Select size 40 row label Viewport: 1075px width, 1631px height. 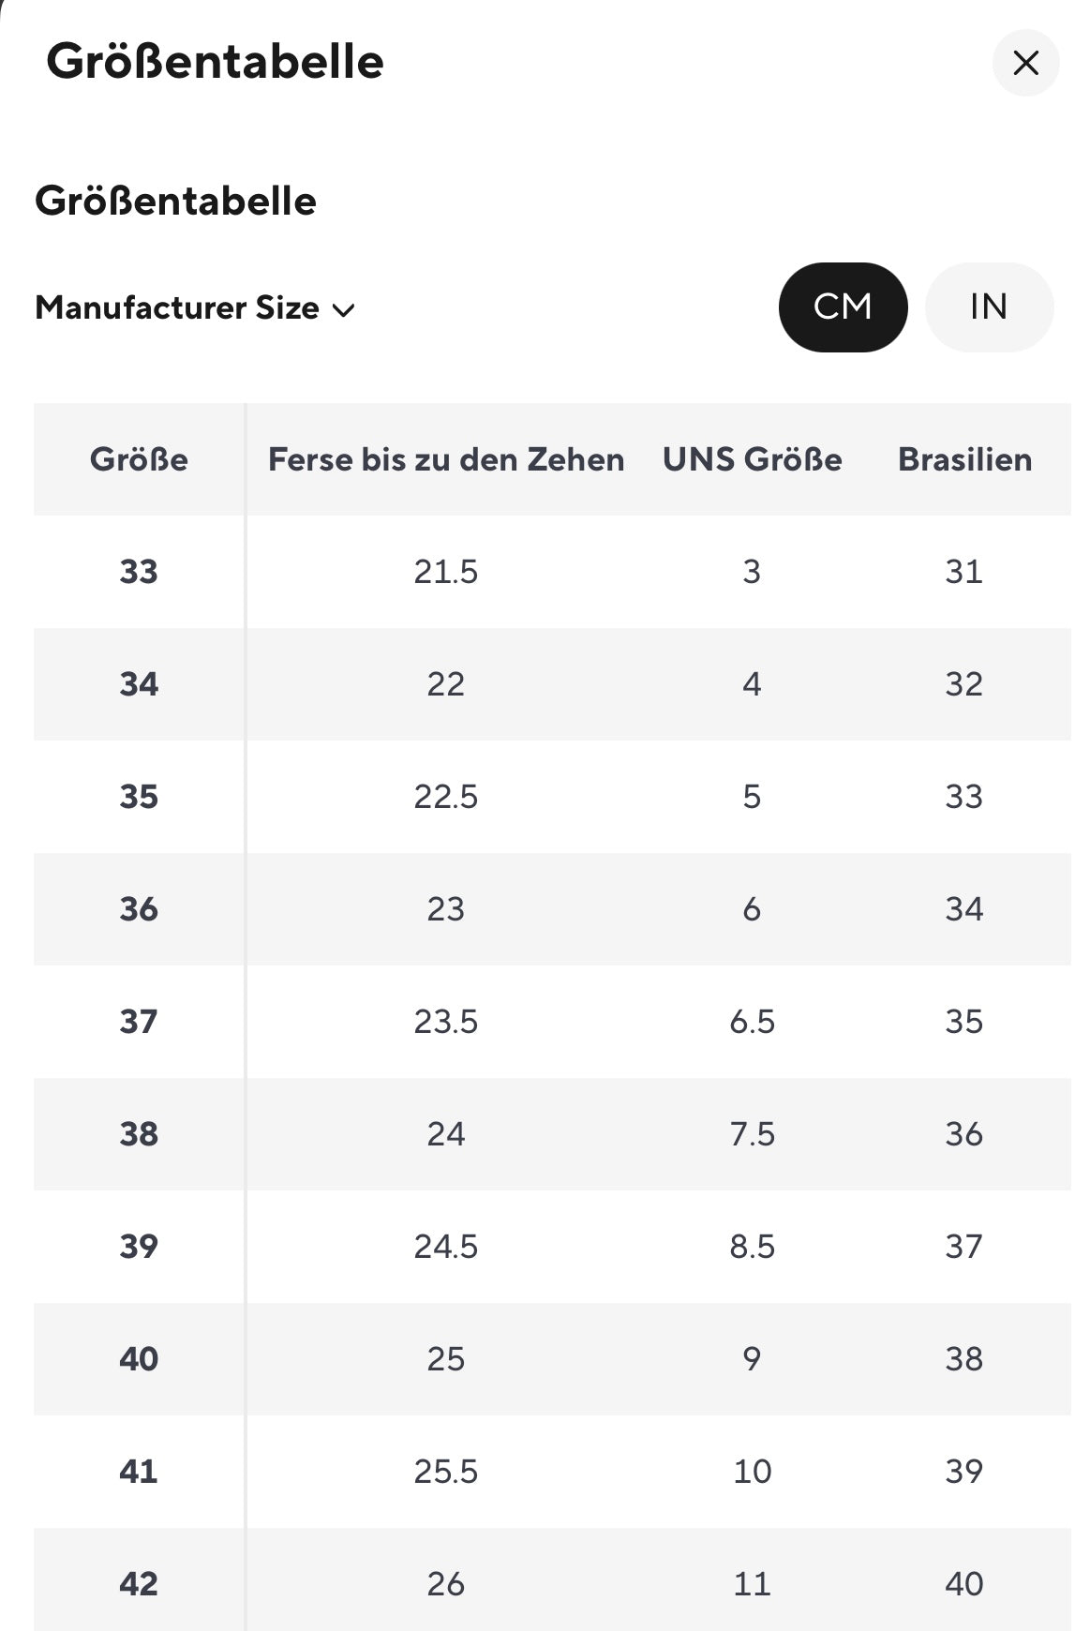click(139, 1359)
